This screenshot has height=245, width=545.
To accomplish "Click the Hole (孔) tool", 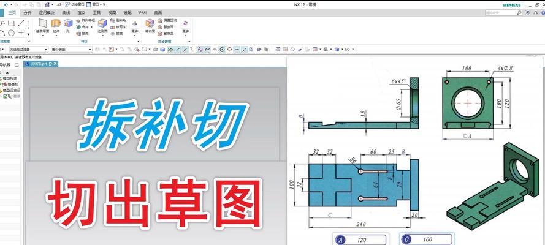I will [68, 26].
